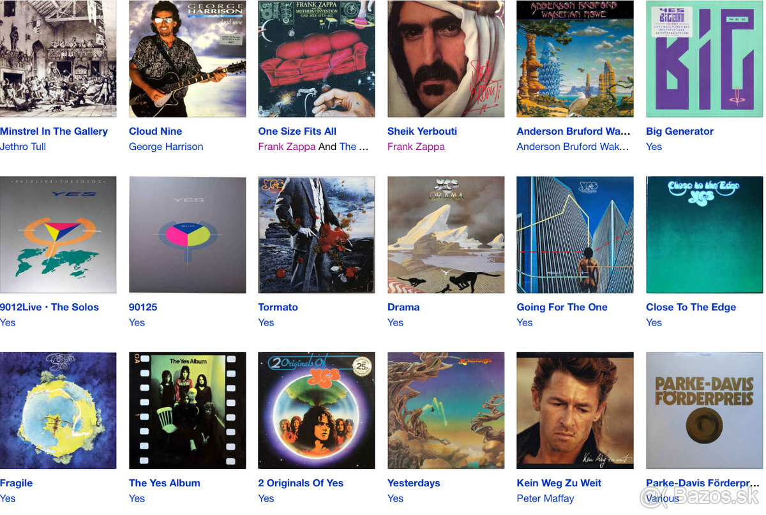The image size is (766, 515).
Task: Open the Going For The One title link
Action: (x=562, y=307)
